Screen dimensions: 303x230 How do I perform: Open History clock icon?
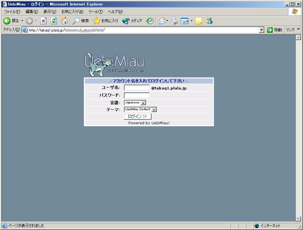pos(150,21)
